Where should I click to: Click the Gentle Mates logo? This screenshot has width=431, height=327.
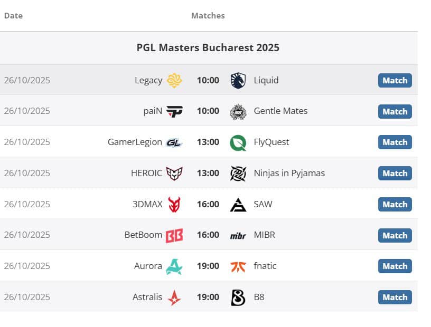(238, 111)
